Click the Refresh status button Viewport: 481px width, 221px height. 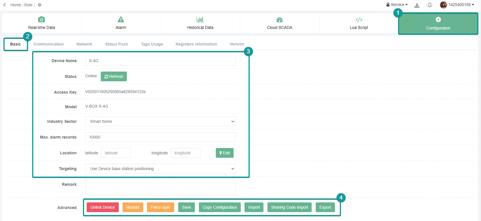pyautogui.click(x=114, y=76)
